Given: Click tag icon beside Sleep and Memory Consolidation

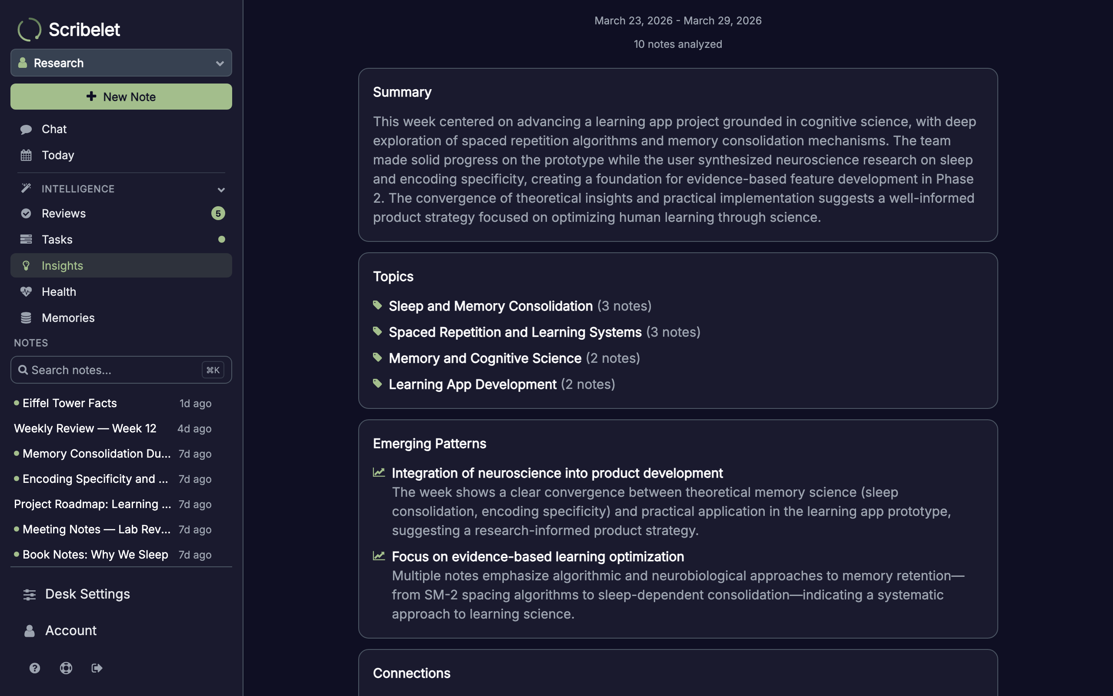Looking at the screenshot, I should (377, 305).
